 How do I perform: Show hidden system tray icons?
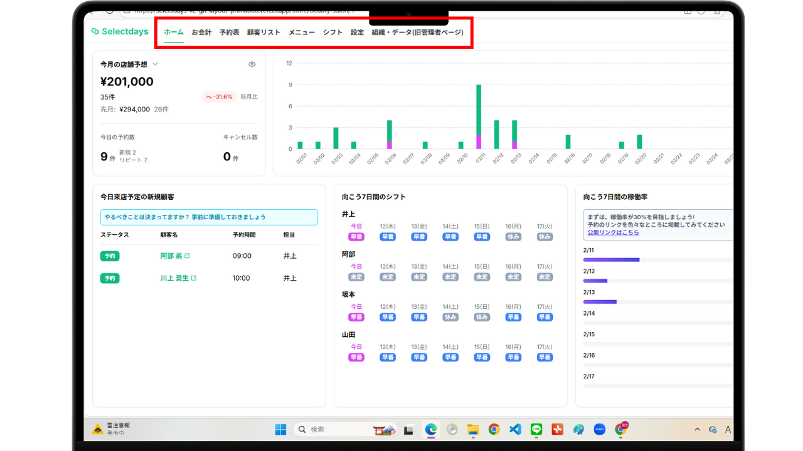tap(697, 429)
